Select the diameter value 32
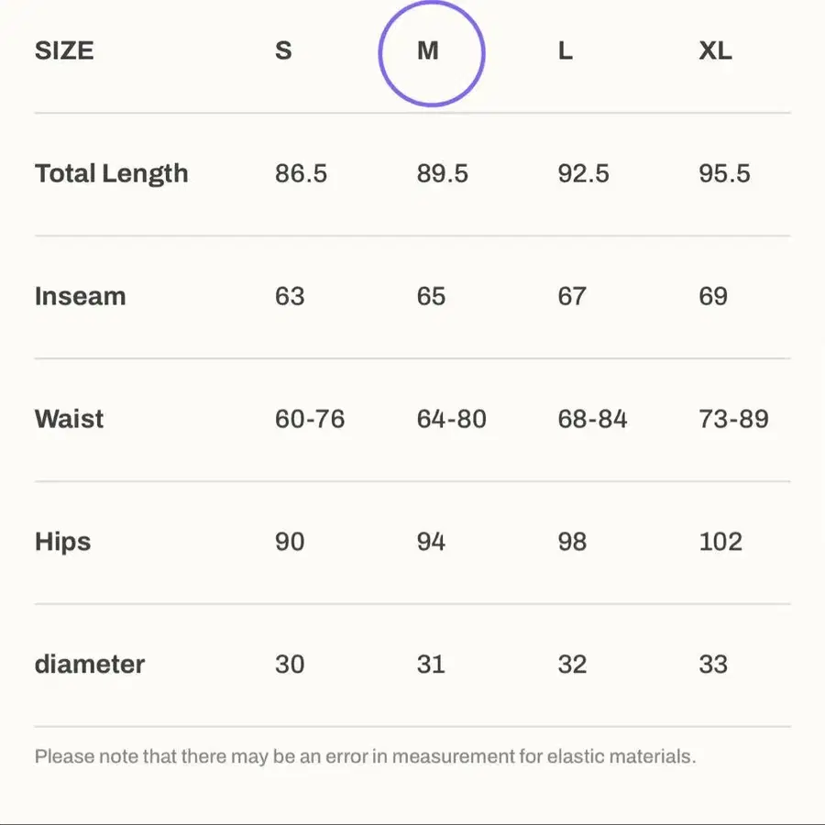The image size is (825, 825). (x=572, y=664)
